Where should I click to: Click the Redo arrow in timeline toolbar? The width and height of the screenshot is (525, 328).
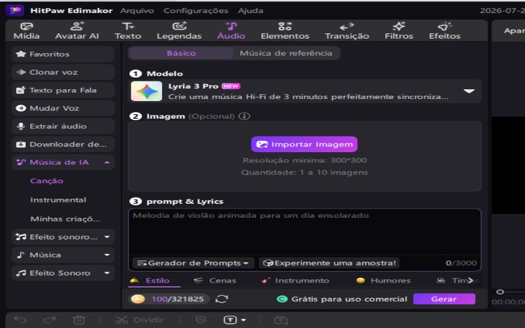pos(49,320)
